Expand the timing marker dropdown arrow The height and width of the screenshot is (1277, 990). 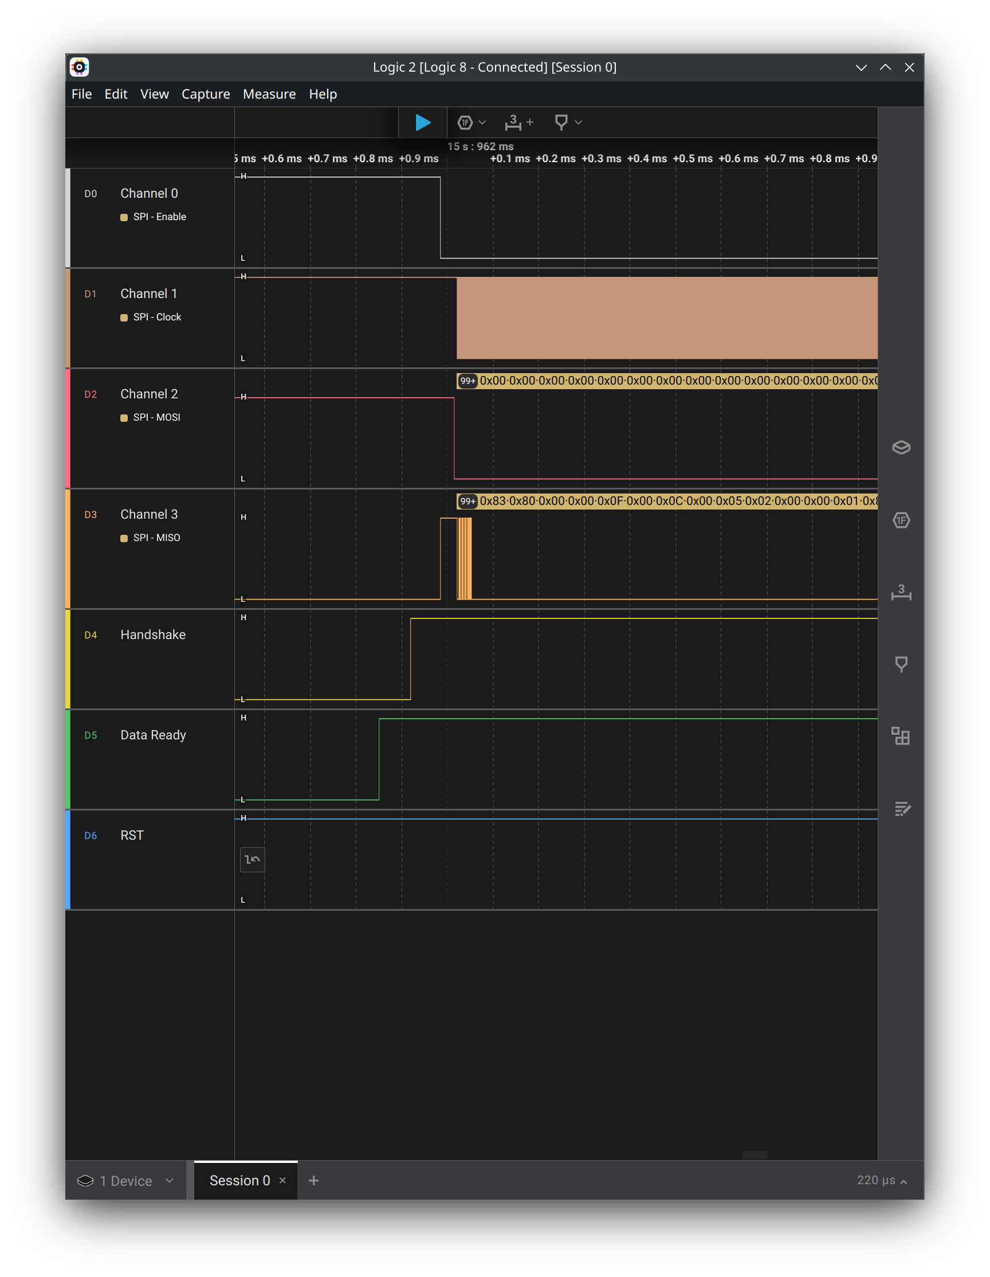pos(579,122)
